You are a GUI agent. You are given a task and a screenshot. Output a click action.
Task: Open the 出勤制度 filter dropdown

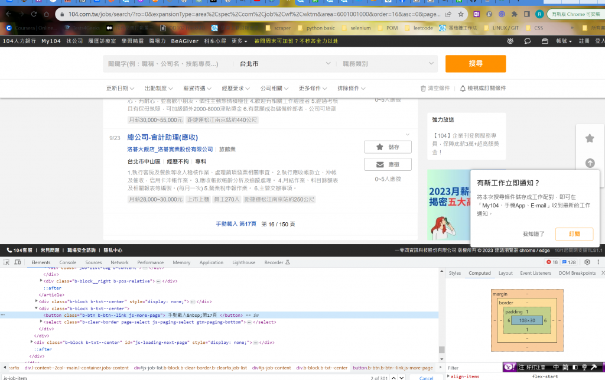click(159, 88)
